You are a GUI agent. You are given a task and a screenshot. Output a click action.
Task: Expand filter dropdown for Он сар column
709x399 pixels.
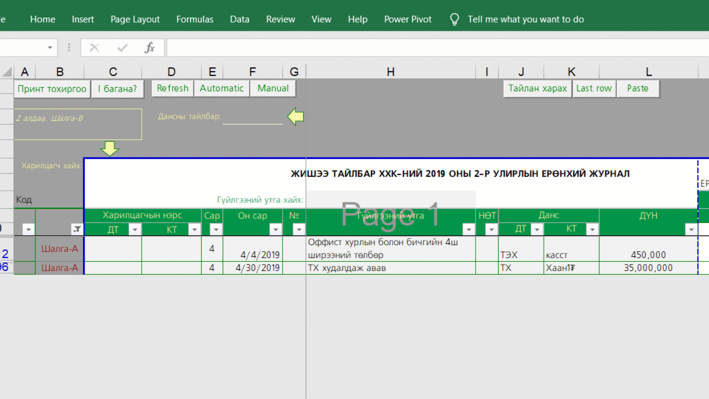[275, 229]
